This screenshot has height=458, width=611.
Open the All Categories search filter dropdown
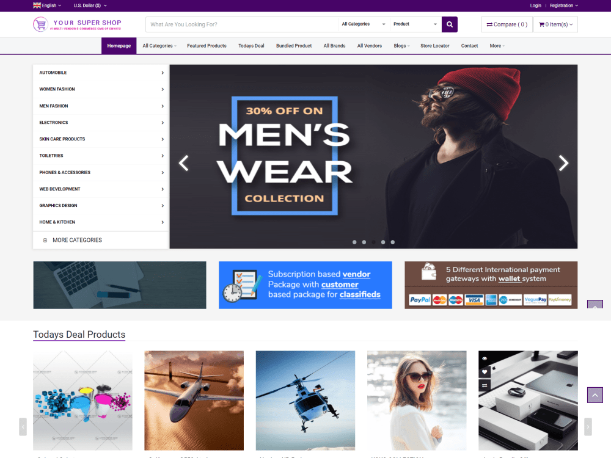pyautogui.click(x=364, y=24)
